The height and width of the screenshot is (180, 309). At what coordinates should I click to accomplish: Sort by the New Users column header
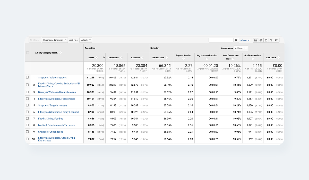coord(114,58)
